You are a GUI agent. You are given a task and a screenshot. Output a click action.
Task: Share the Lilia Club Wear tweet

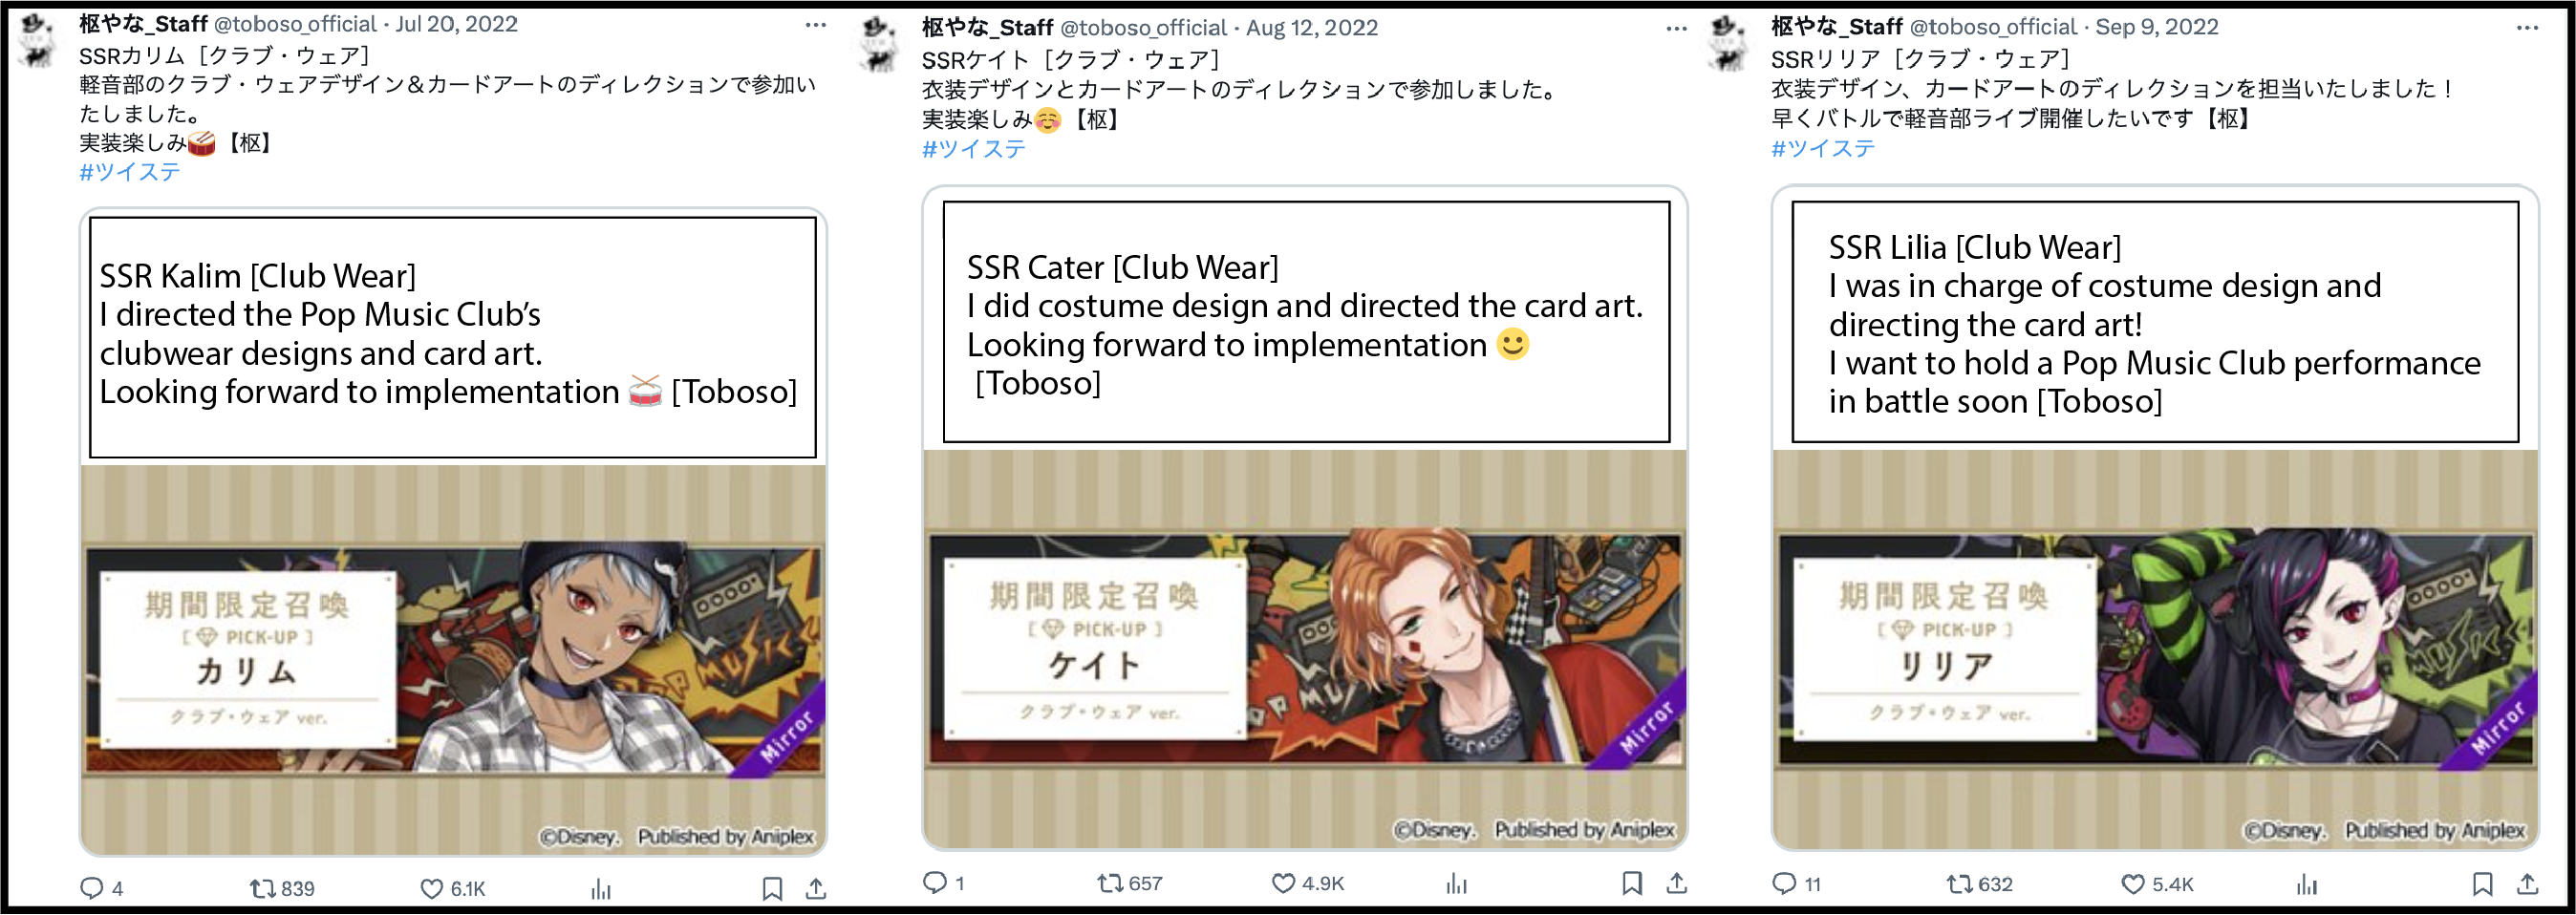click(x=2527, y=884)
